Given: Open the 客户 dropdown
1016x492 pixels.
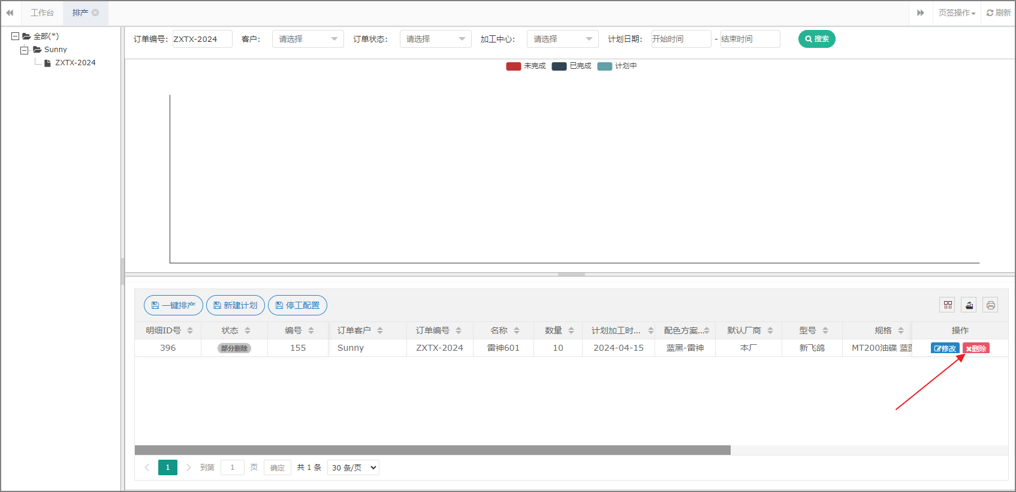Looking at the screenshot, I should (x=307, y=39).
